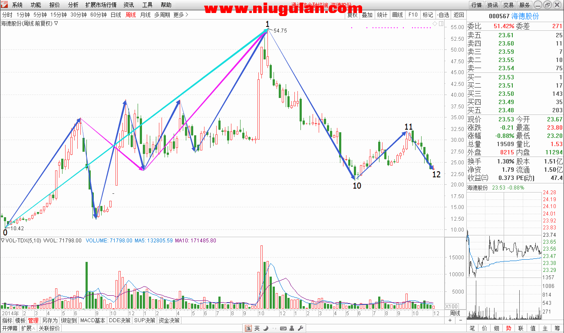Expand the VOL-TDX indicator dropdown triangle
Image resolution: width=564 pixels, height=333 pixels.
[x=3, y=240]
